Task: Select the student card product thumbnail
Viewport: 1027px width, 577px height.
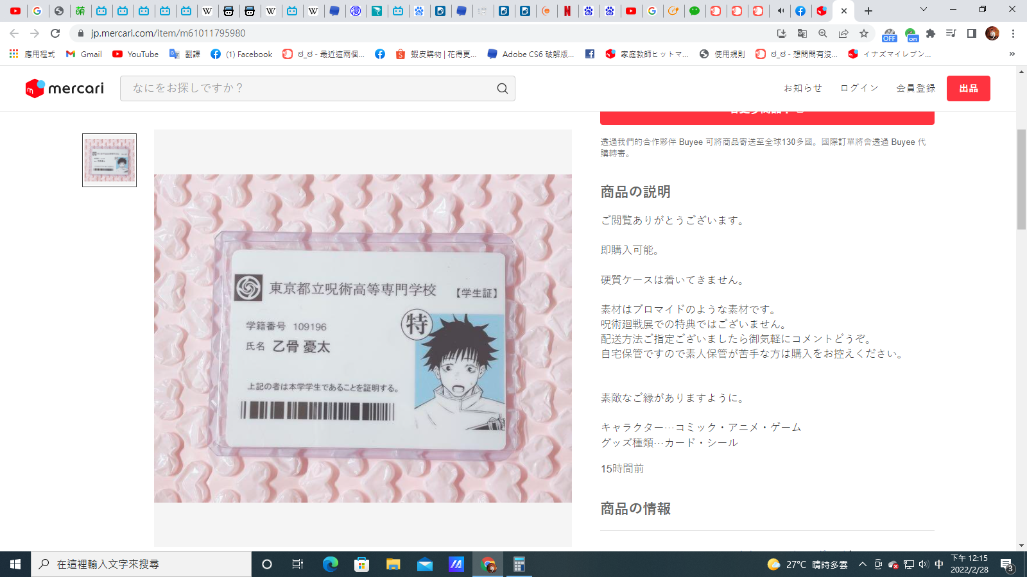Action: [109, 160]
